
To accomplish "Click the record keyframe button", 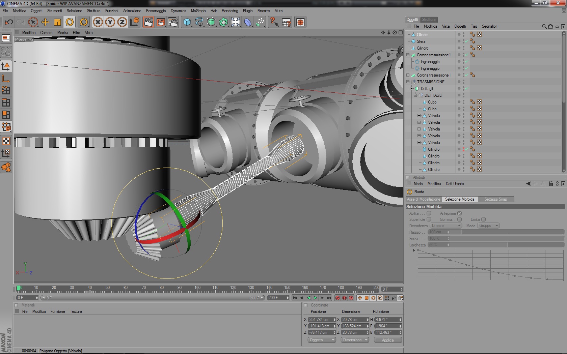I will 337,298.
